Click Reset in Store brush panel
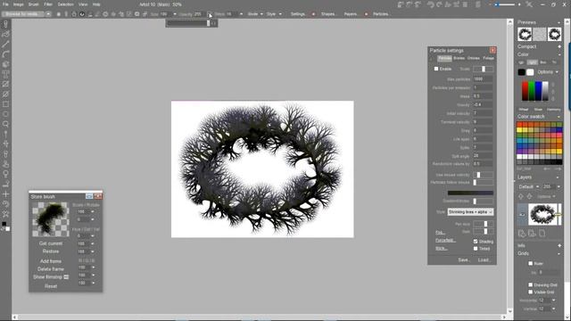 [51, 286]
